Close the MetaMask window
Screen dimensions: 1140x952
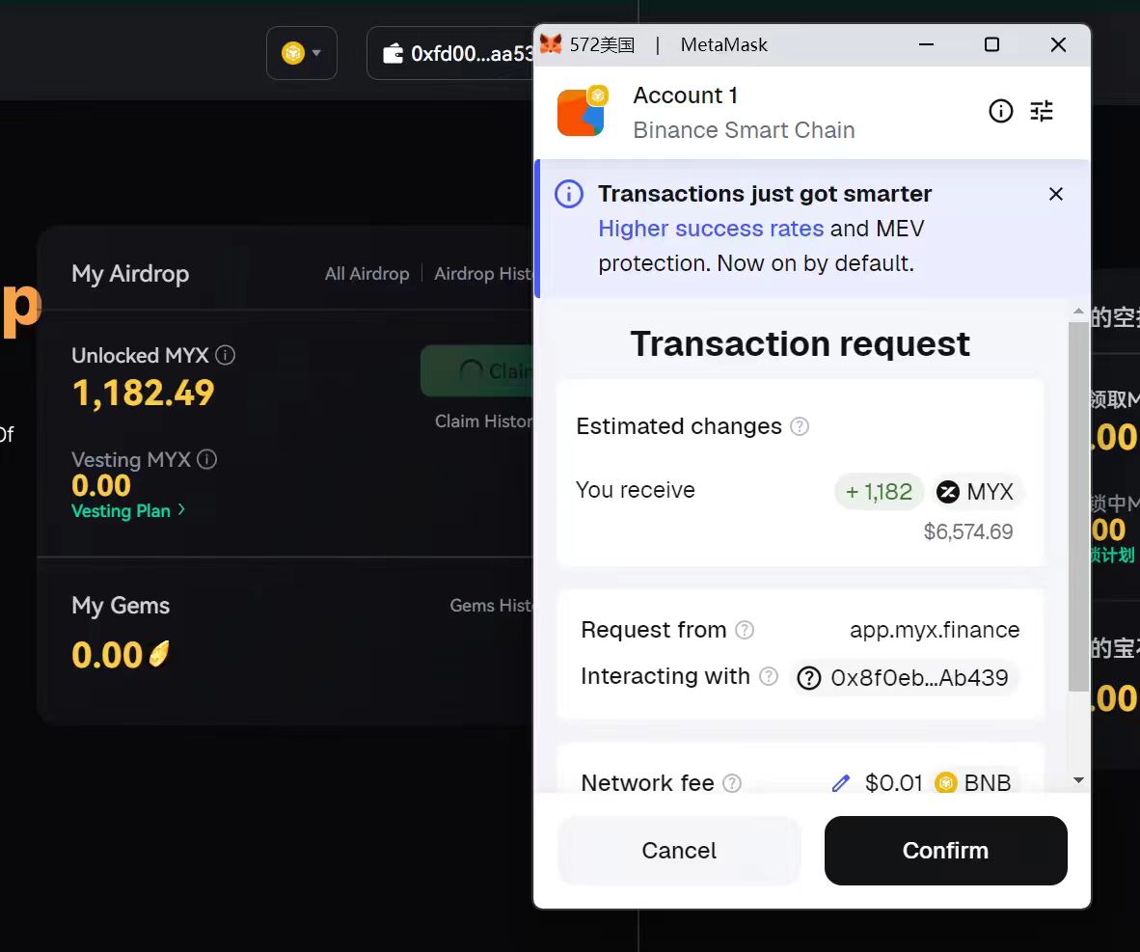coord(1059,44)
